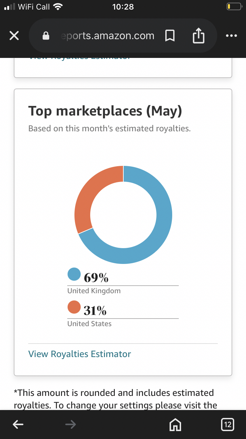
Task: Select the United States legend label
Action: click(x=90, y=324)
